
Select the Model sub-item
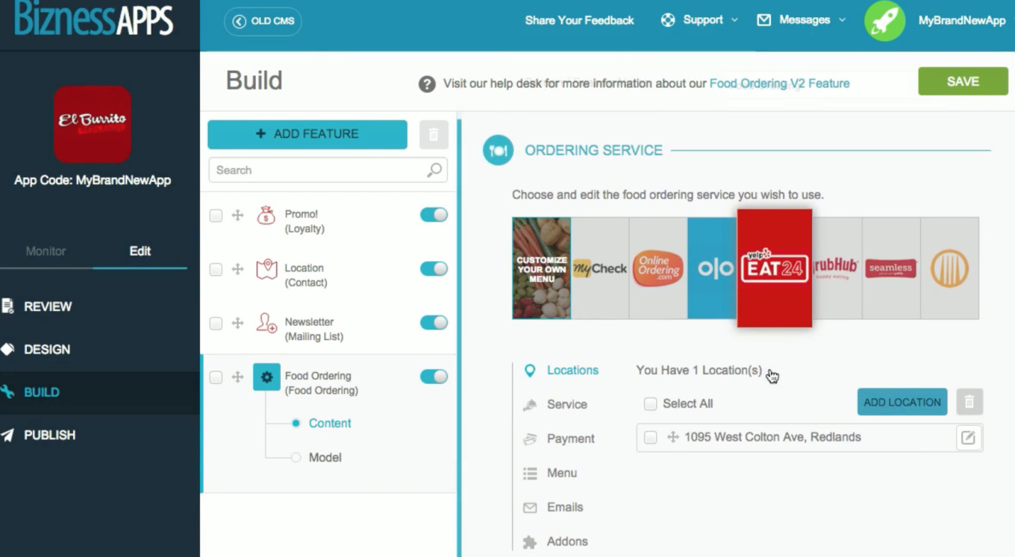click(x=325, y=458)
